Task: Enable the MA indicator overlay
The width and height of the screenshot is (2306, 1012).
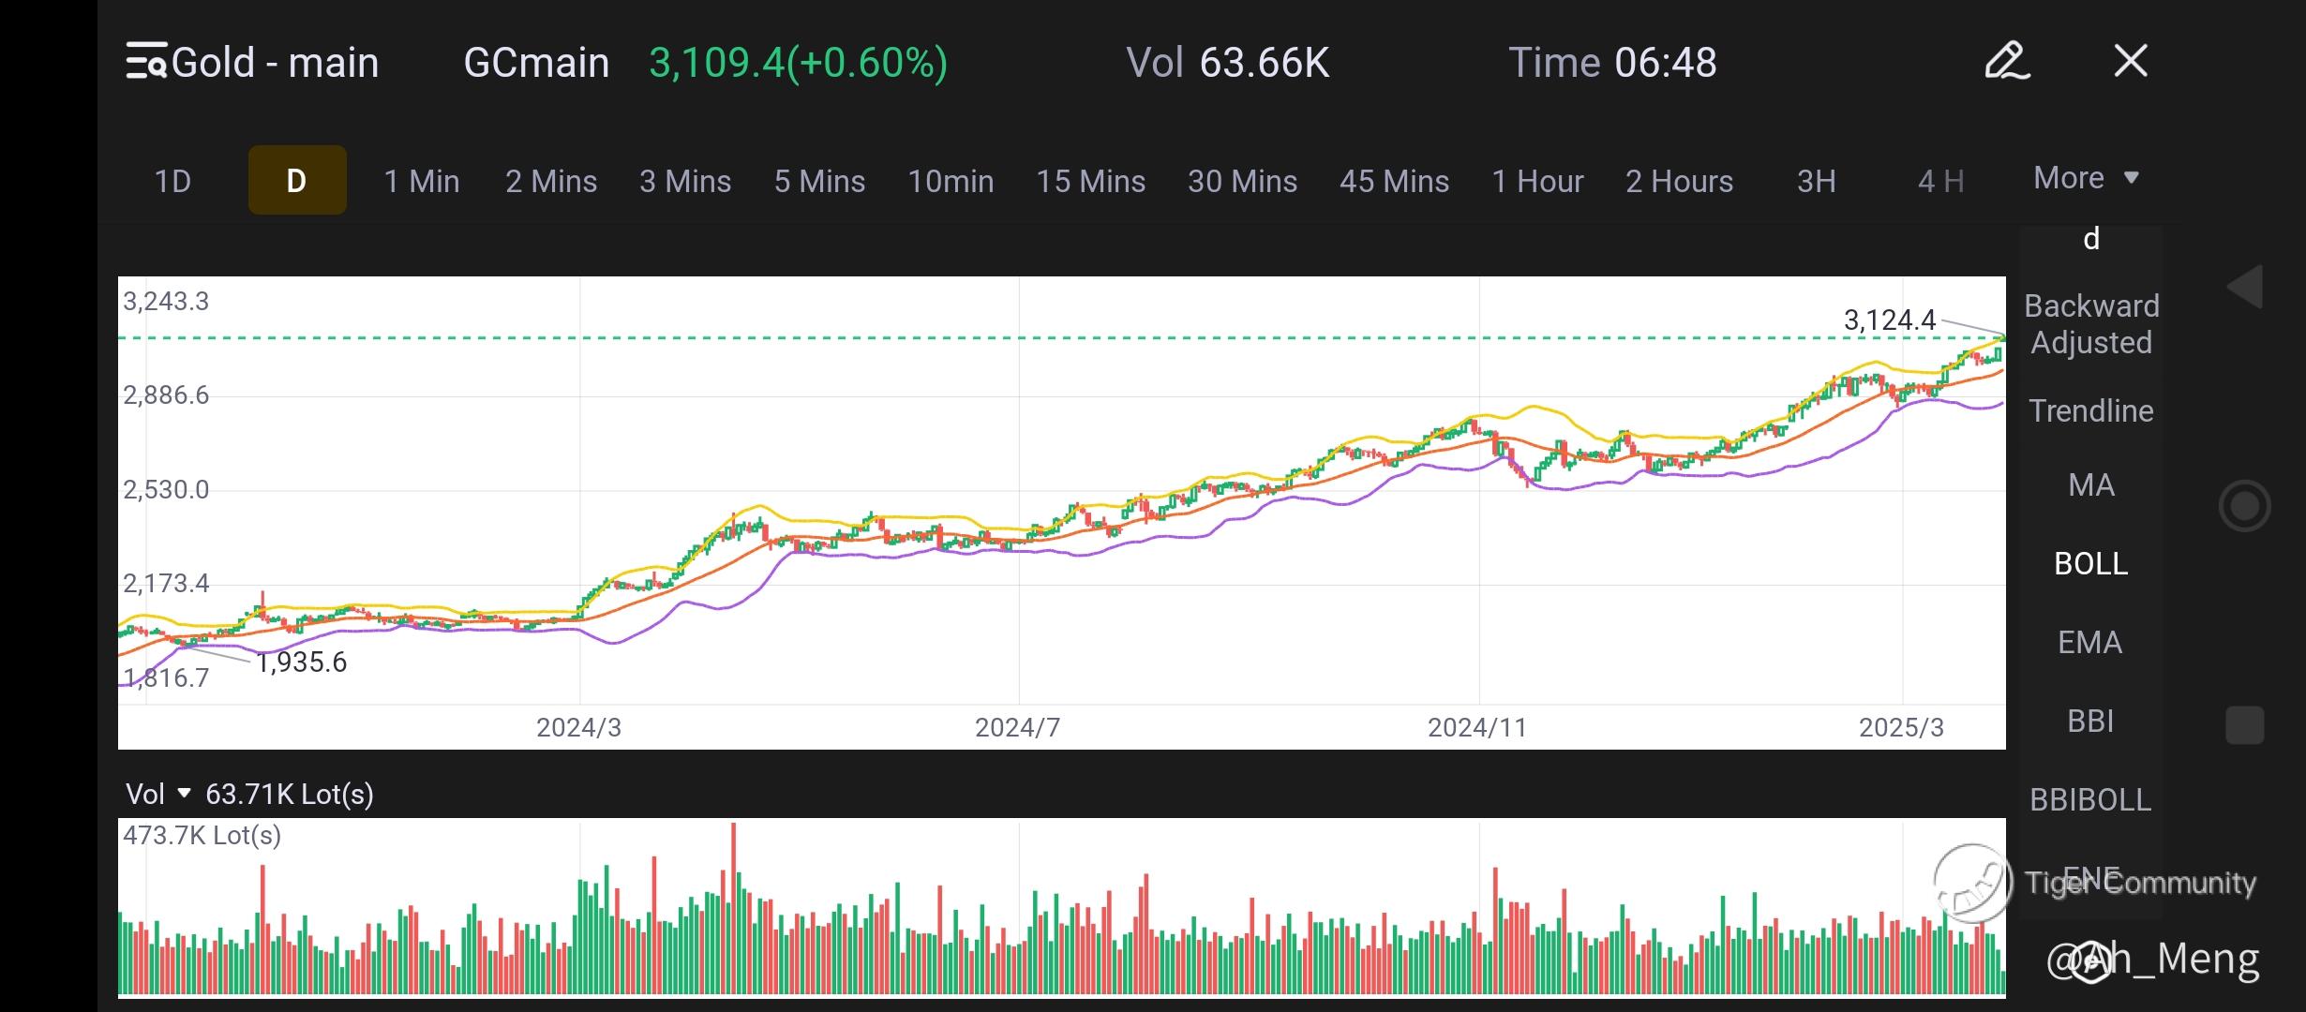Action: click(2090, 485)
